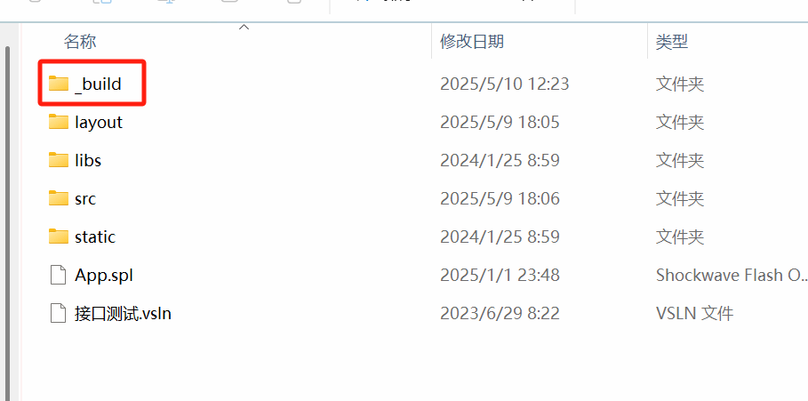The width and height of the screenshot is (808, 401).
Task: Click the left navigation pane scrollbar
Action: (7, 221)
